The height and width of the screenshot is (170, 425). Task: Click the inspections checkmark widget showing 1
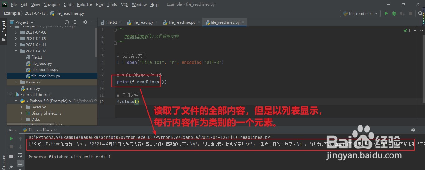pyautogui.click(x=407, y=31)
